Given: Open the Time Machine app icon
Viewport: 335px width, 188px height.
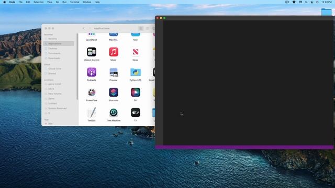Looking at the screenshot, I should [x=114, y=112].
